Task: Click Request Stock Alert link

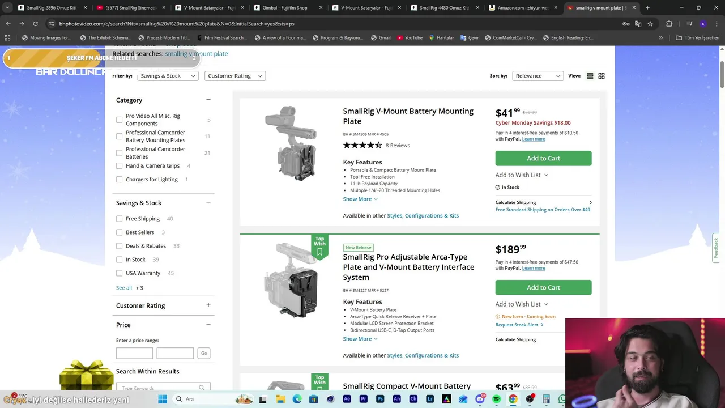Action: pyautogui.click(x=519, y=325)
